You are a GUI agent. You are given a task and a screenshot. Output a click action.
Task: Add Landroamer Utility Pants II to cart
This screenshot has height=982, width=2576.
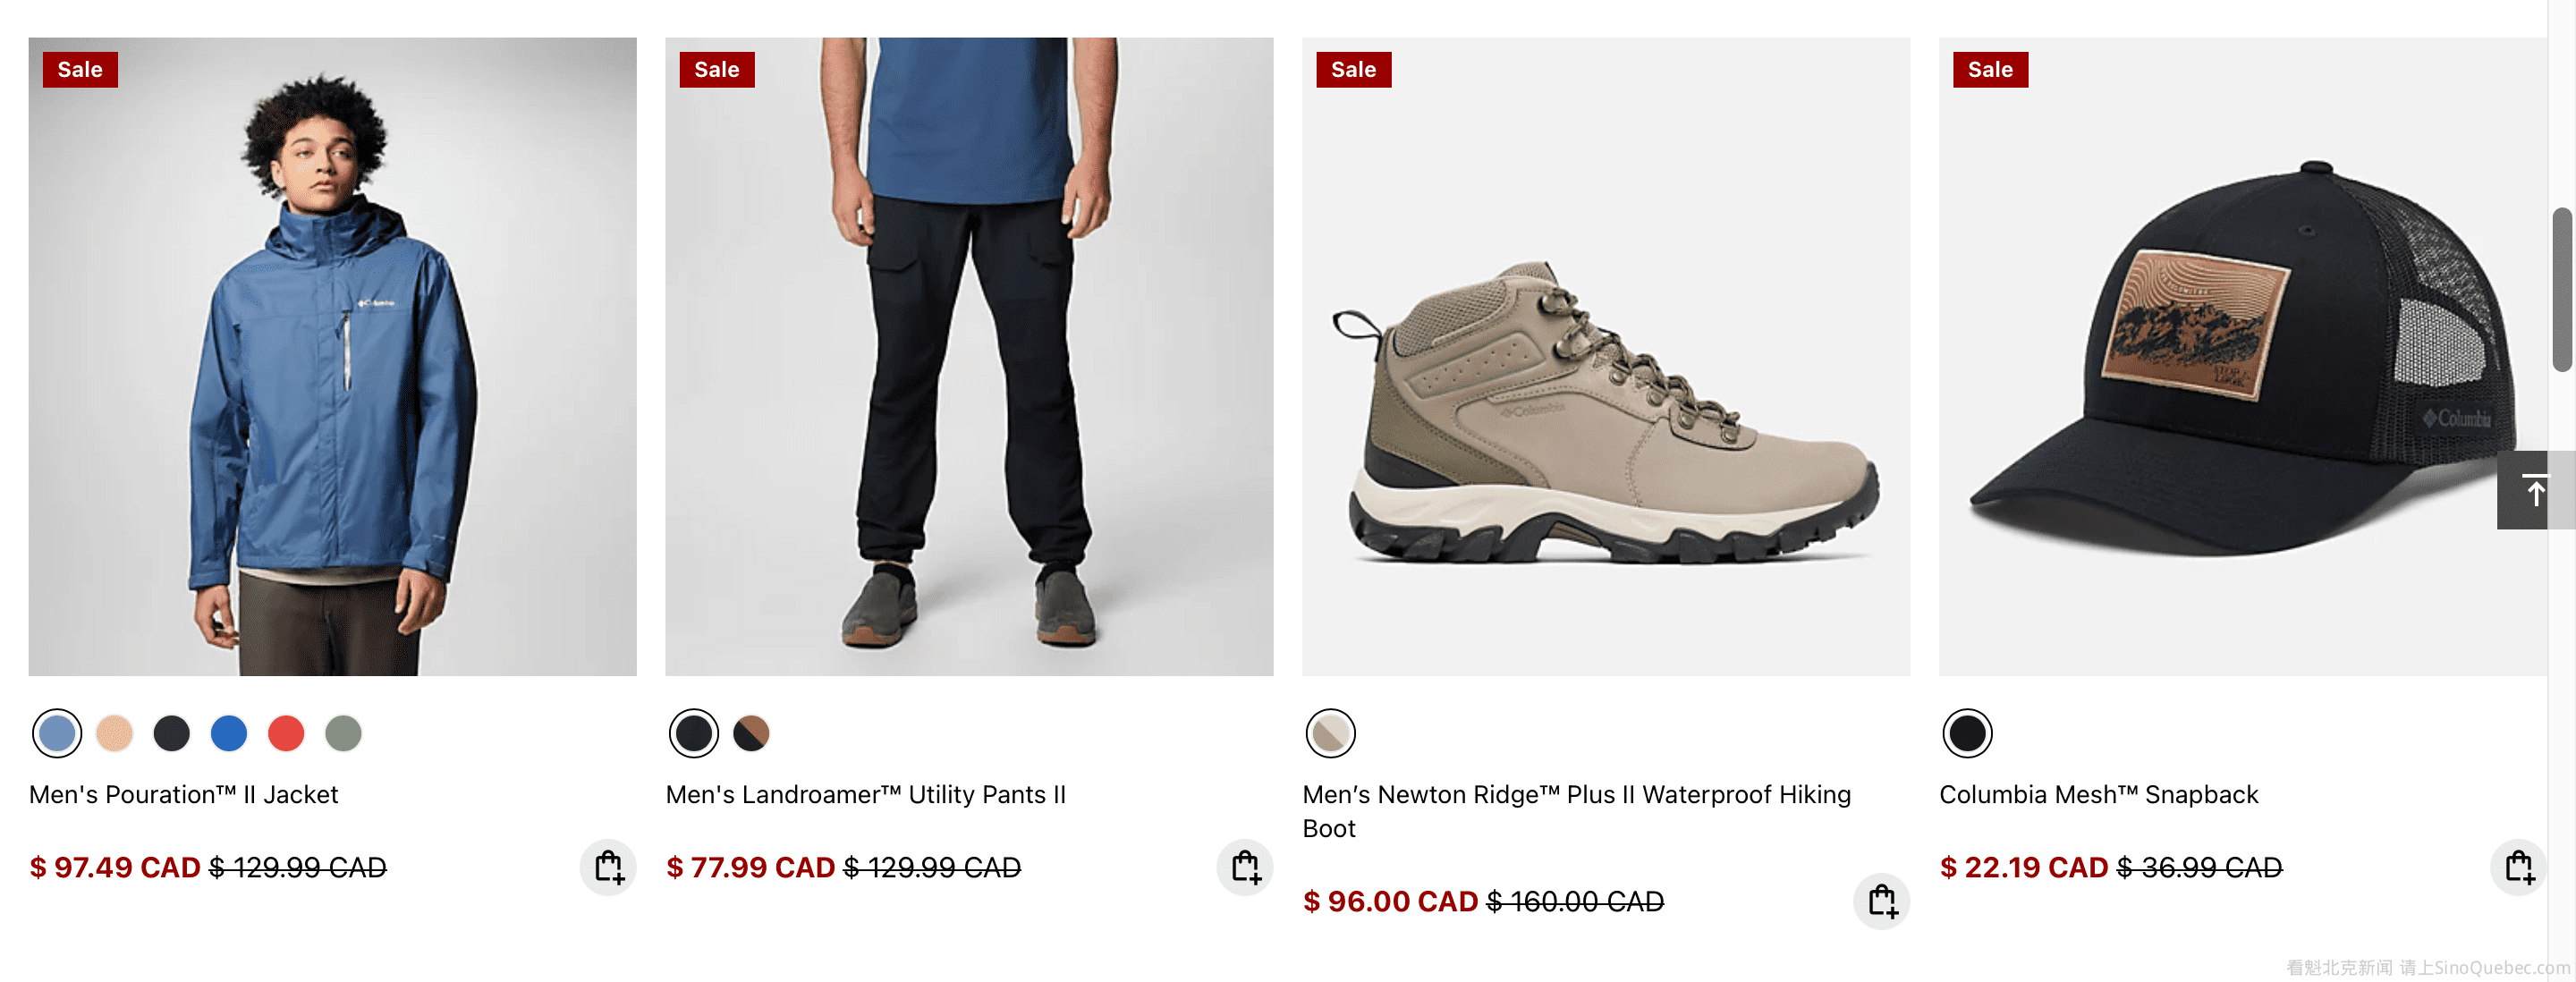[x=1244, y=866]
